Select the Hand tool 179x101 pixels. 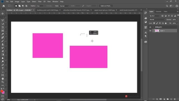[x=3, y=79]
